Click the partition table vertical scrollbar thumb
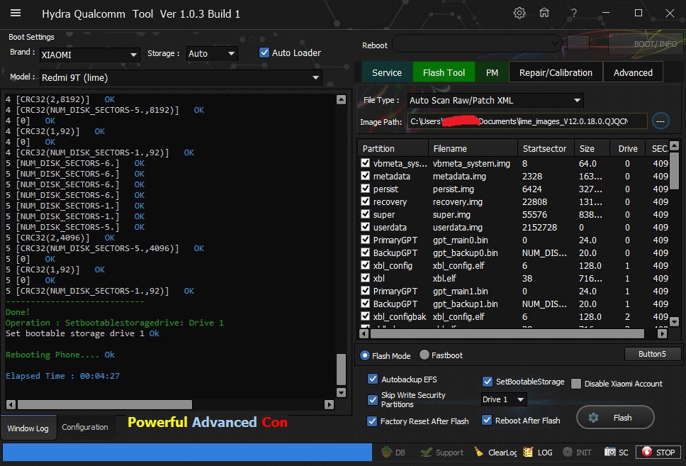Screen dimensions: 686x466 tap(674, 170)
